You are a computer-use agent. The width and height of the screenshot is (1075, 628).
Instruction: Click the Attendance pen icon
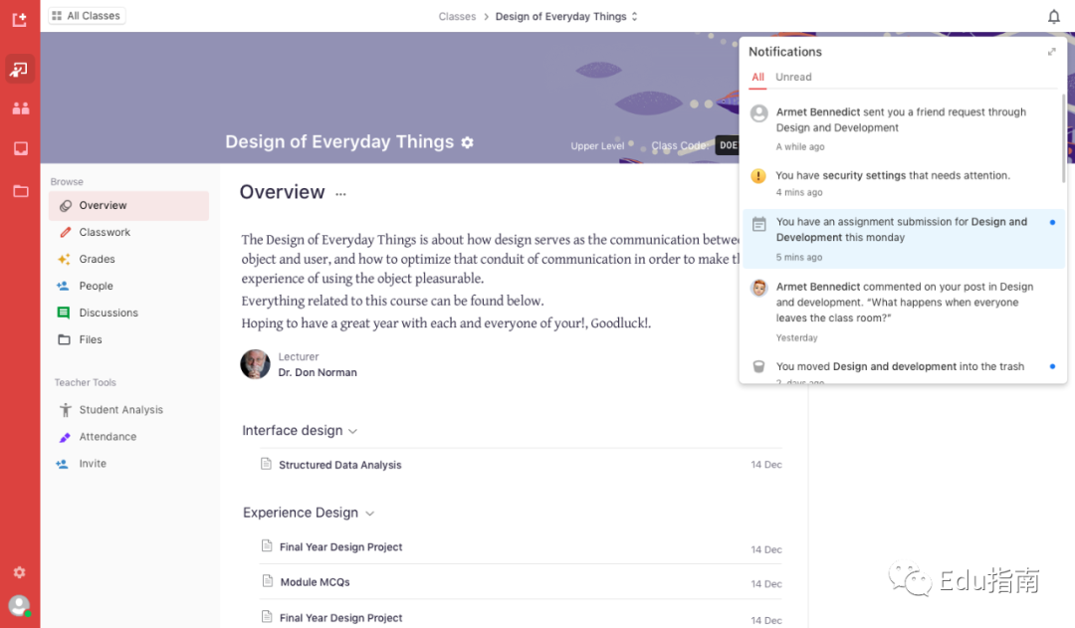coord(65,437)
